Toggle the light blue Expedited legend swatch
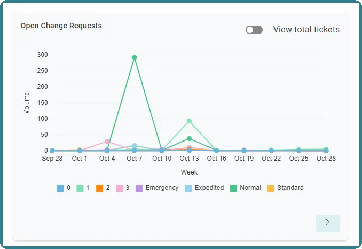Viewport: 362px width, 249px height. pyautogui.click(x=188, y=188)
